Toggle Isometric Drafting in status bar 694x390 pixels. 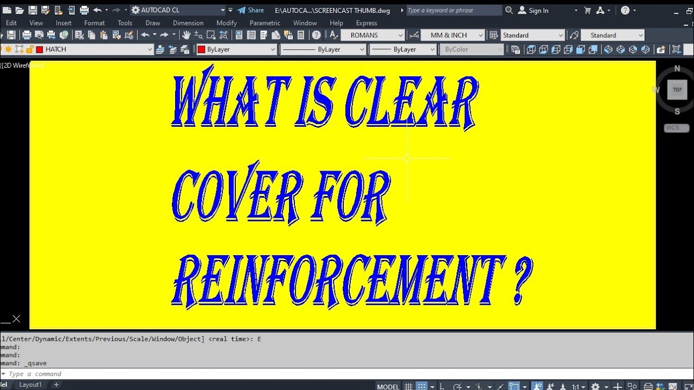pos(478,386)
